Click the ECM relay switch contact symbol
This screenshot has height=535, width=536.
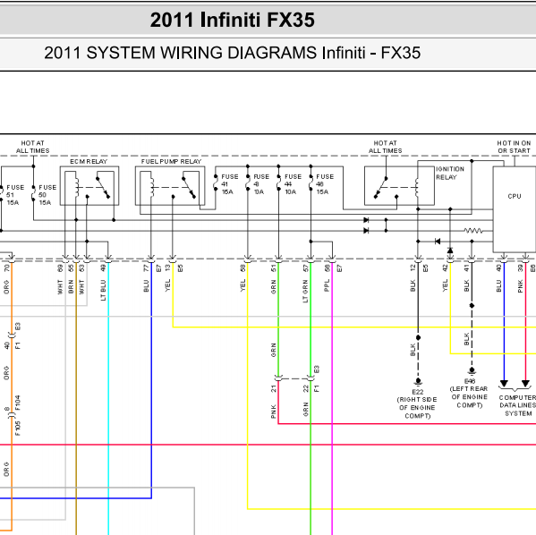point(103,188)
